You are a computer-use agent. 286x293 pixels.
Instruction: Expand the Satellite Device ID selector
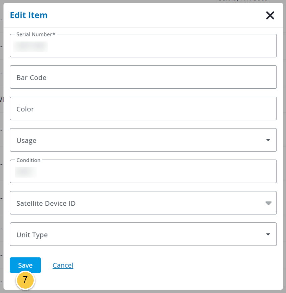pyautogui.click(x=143, y=203)
